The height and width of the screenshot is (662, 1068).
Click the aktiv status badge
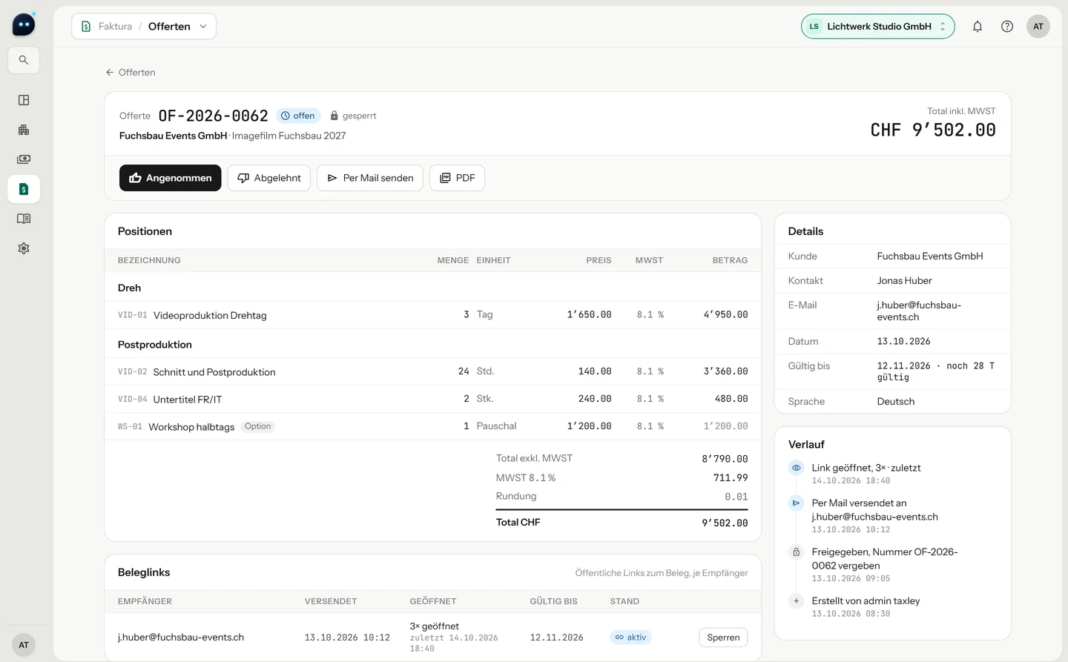(630, 638)
